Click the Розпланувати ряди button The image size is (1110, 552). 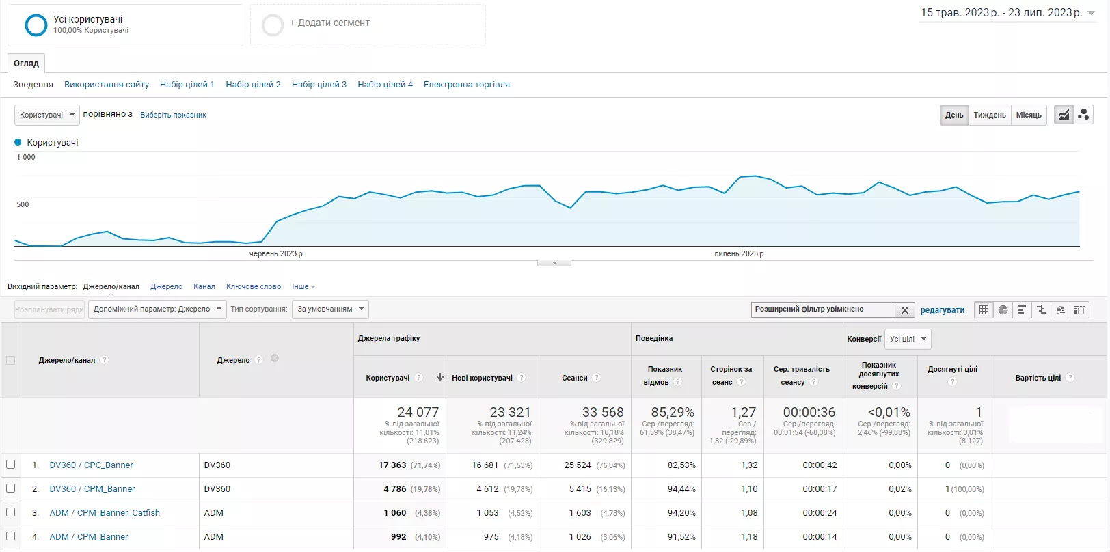(50, 309)
